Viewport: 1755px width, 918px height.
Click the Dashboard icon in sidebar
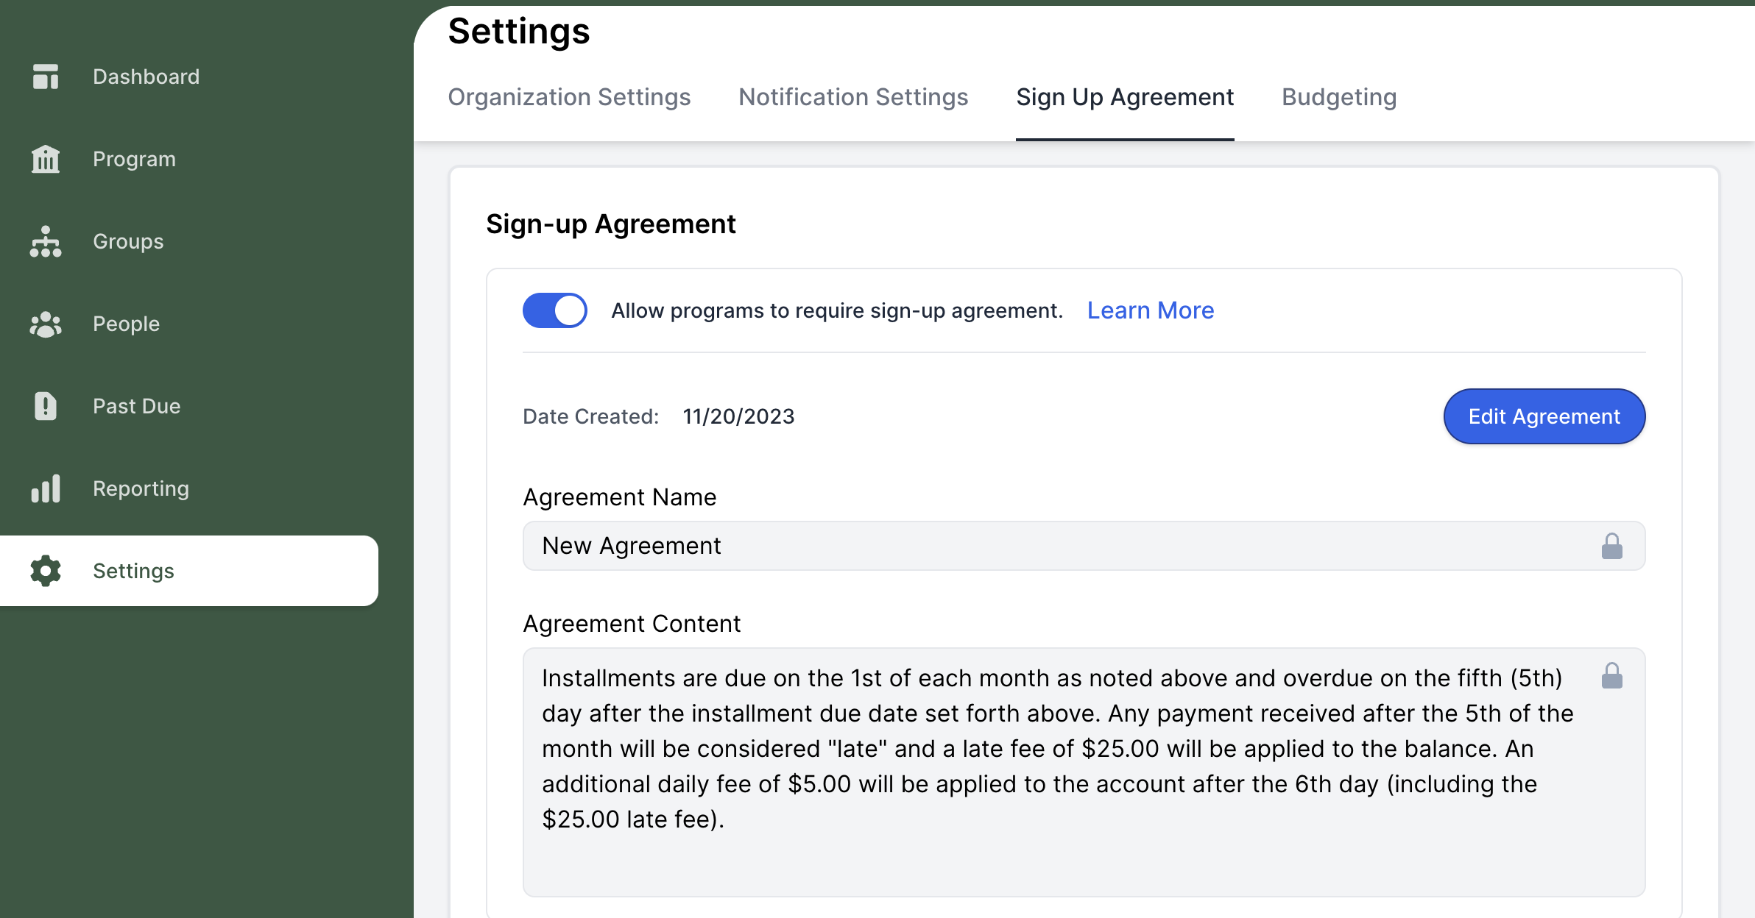pos(46,76)
